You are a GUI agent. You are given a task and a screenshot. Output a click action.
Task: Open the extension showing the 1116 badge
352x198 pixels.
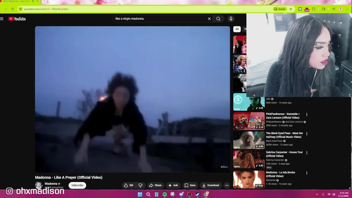point(307,9)
